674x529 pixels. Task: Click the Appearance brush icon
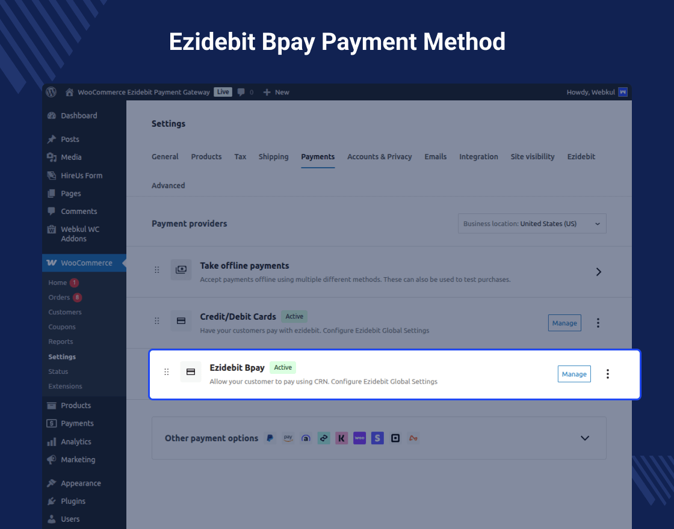(52, 483)
